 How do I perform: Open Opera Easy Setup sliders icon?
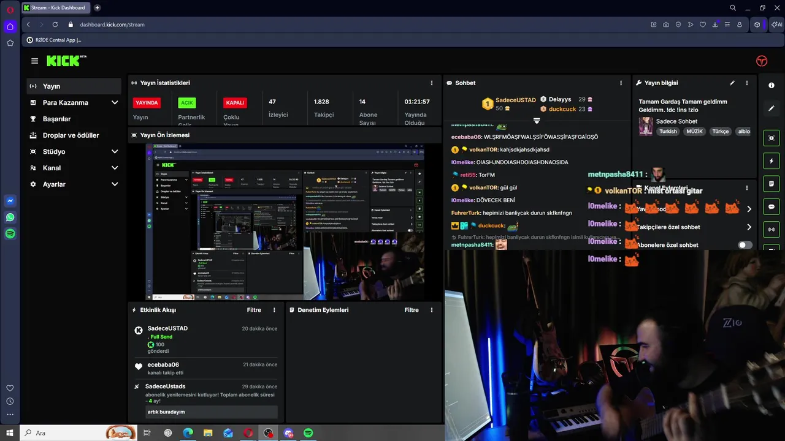727,24
